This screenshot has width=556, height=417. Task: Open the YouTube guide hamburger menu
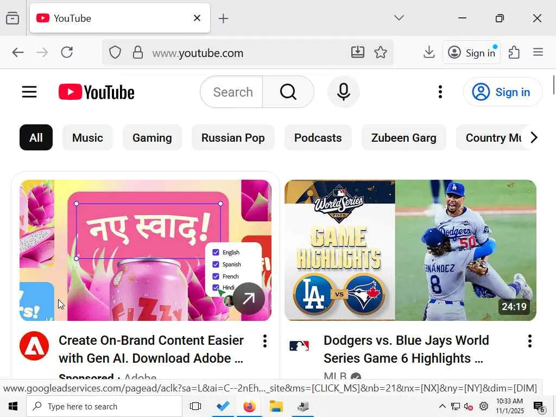(x=29, y=92)
